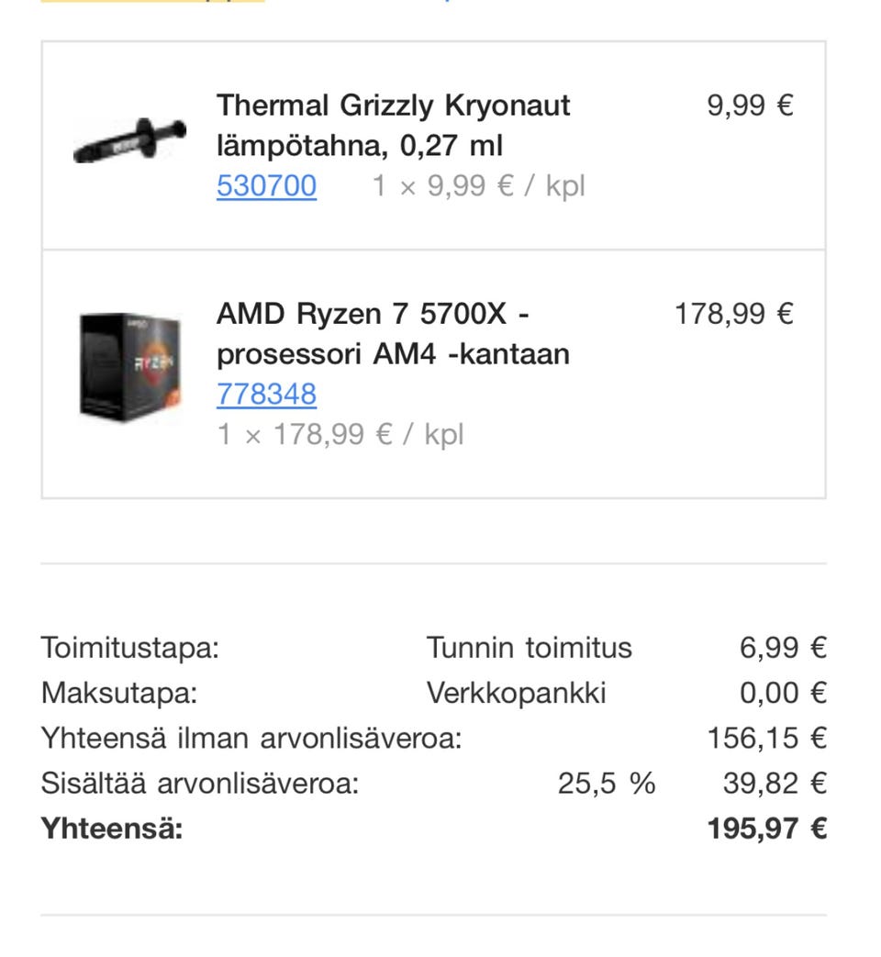Click the 25,5 % VAT rate
Viewport: 881px width, 957px height.
[606, 784]
